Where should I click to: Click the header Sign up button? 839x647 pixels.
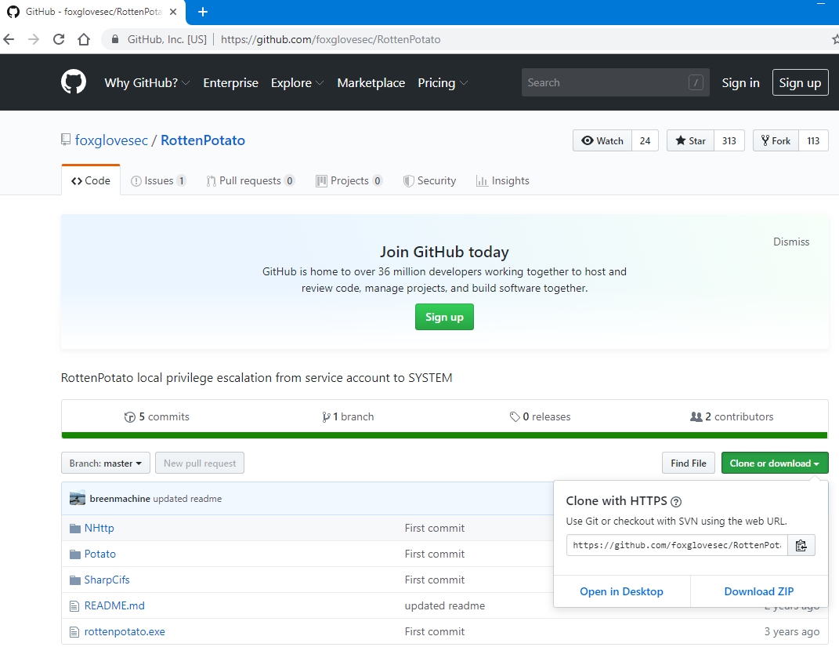pos(800,82)
